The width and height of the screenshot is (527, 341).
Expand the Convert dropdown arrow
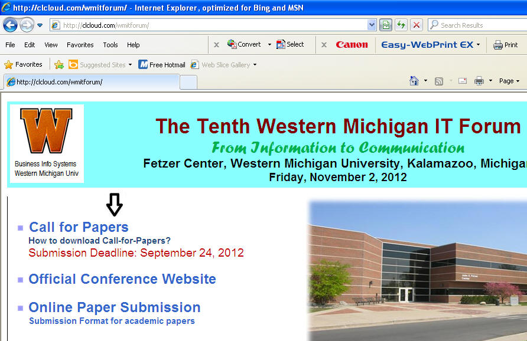(269, 45)
